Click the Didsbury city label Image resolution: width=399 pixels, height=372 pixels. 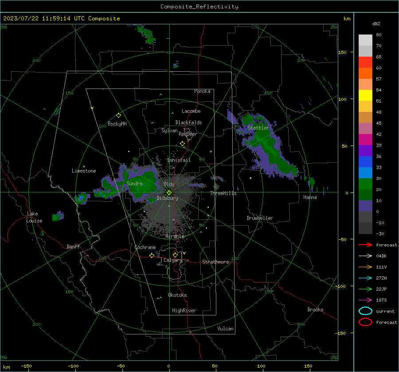point(167,198)
